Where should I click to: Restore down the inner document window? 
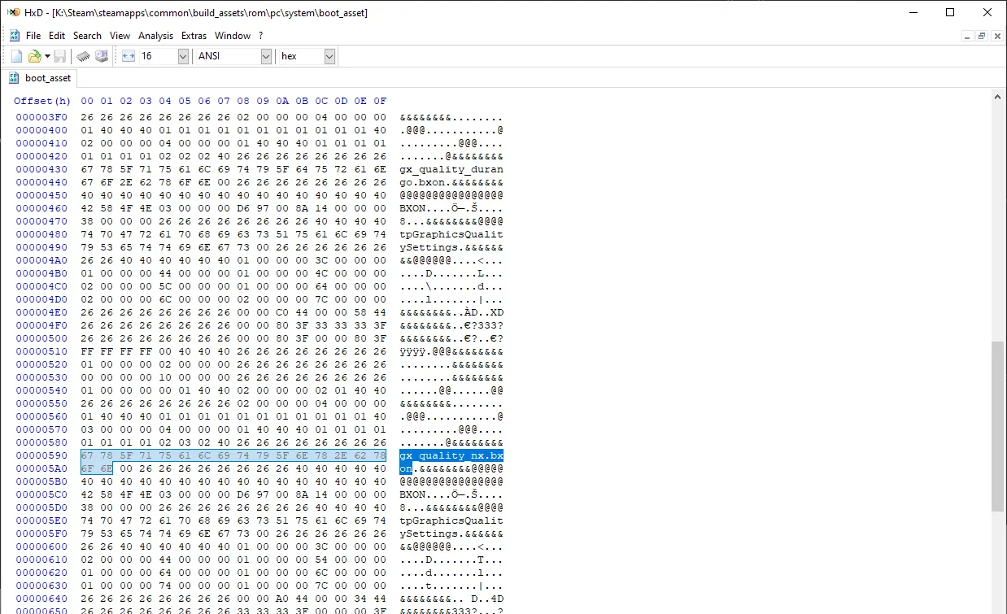click(982, 36)
